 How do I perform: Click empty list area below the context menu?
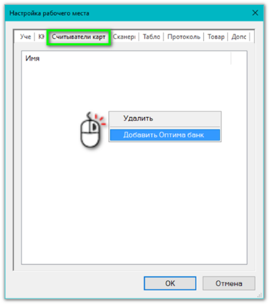(134, 202)
